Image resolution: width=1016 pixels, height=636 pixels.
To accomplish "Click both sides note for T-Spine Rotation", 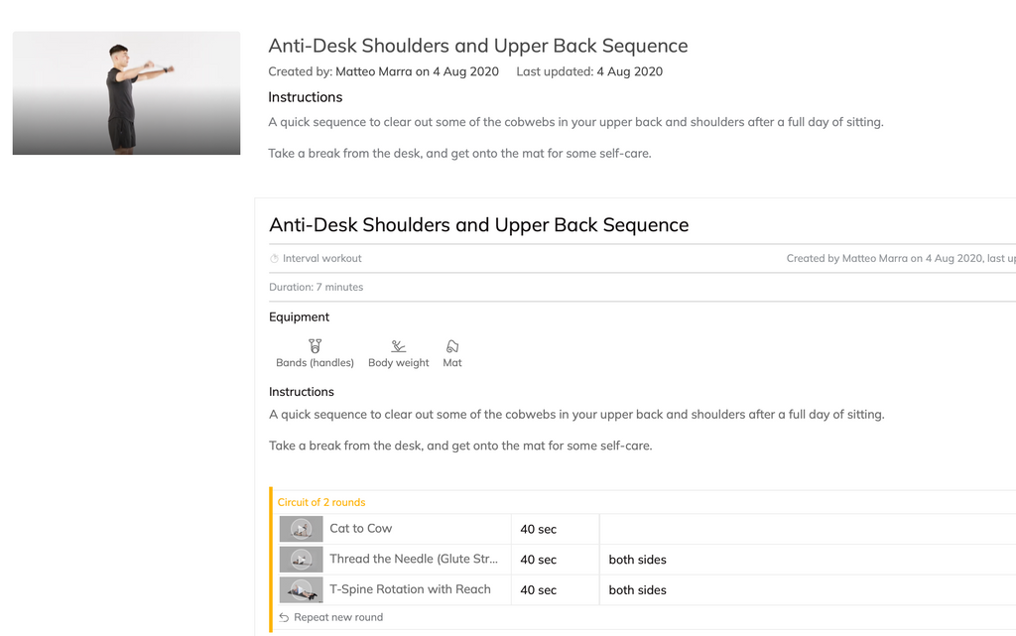I will pos(637,590).
